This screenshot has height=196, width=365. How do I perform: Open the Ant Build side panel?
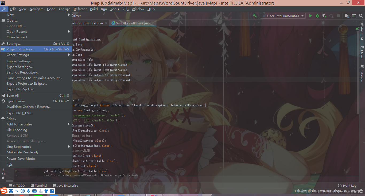tap(362, 31)
